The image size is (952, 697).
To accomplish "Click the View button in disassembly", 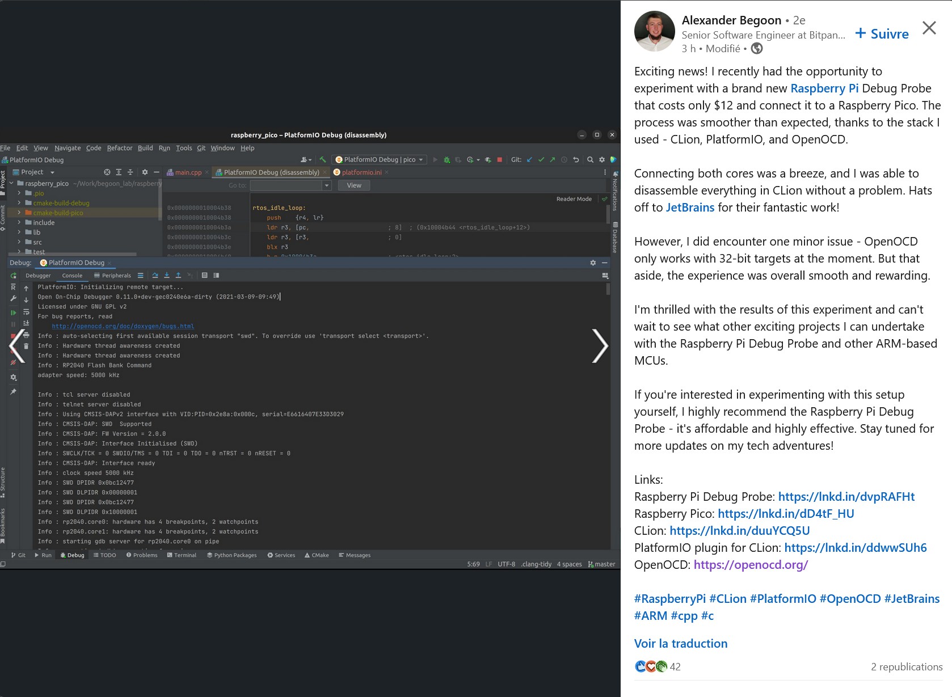I will point(354,185).
